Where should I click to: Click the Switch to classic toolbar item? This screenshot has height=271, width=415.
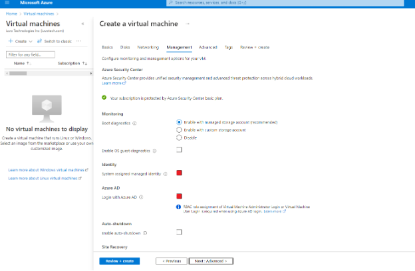55,41
